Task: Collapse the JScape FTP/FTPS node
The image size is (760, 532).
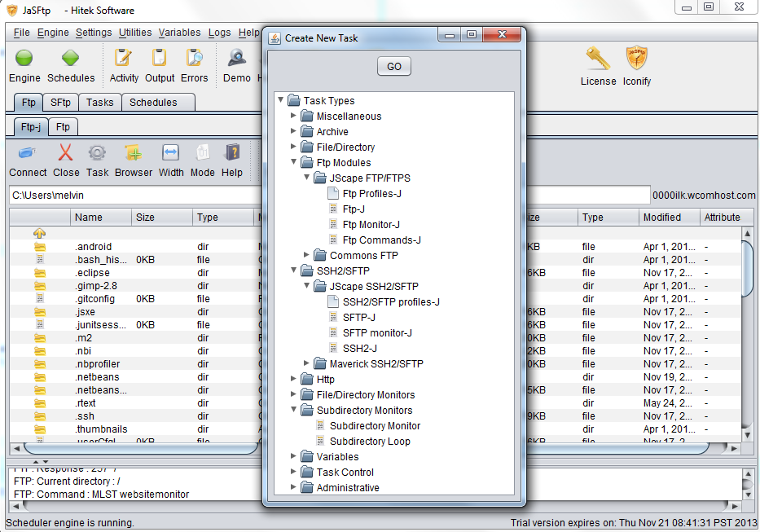Action: tap(307, 178)
